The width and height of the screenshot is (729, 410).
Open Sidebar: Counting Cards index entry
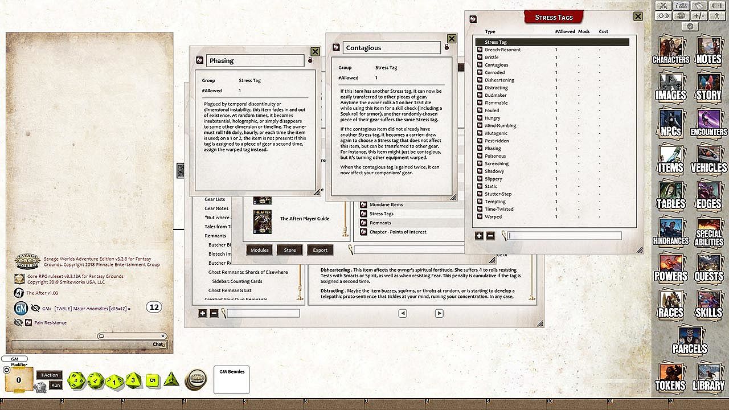tap(237, 281)
